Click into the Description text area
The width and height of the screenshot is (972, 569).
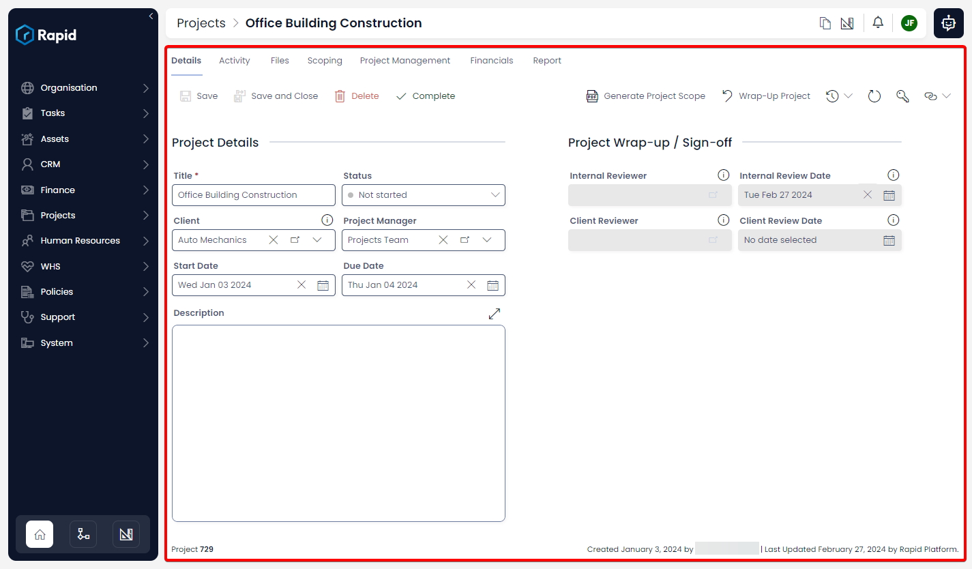(338, 424)
